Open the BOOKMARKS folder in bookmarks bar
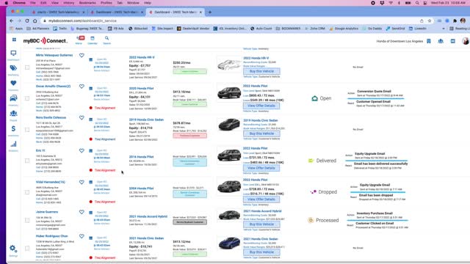The image size is (470, 264). [x=288, y=29]
